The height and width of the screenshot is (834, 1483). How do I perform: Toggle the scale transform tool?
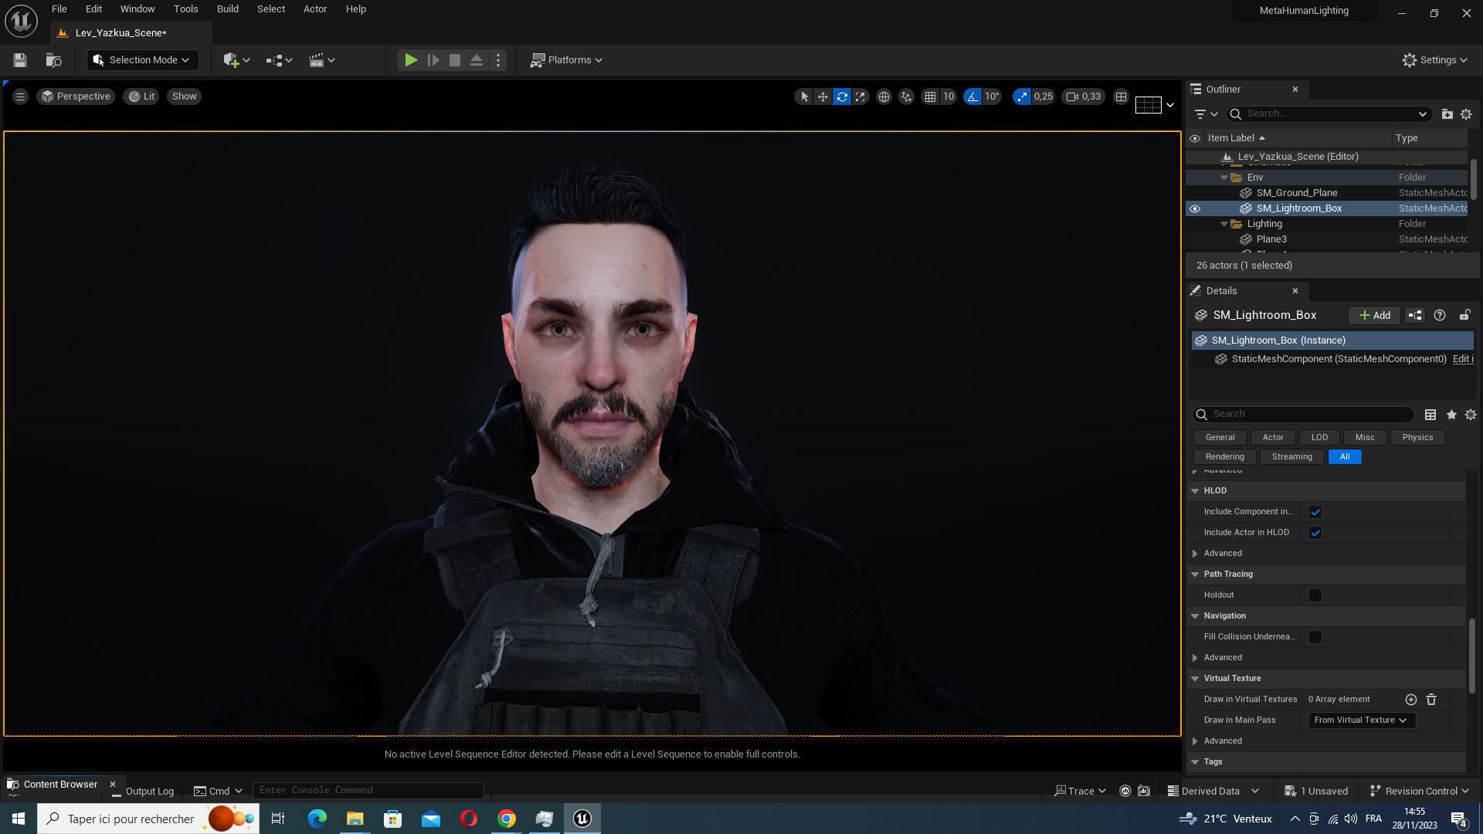pos(860,97)
